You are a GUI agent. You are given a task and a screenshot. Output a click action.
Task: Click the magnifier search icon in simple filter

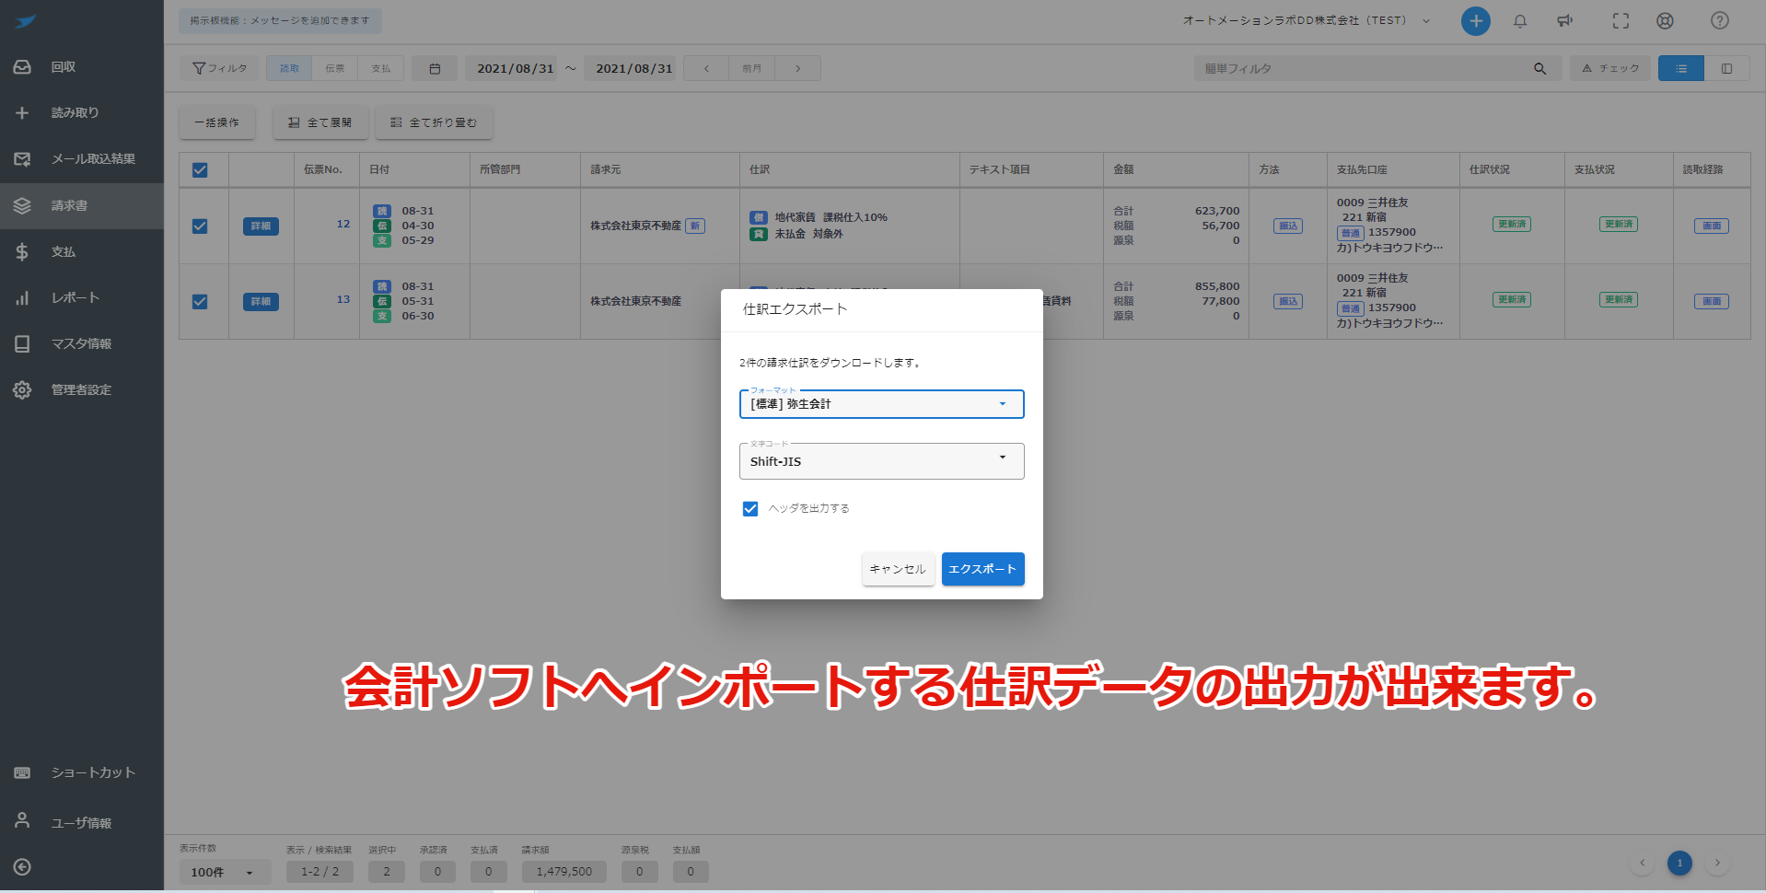click(1539, 69)
